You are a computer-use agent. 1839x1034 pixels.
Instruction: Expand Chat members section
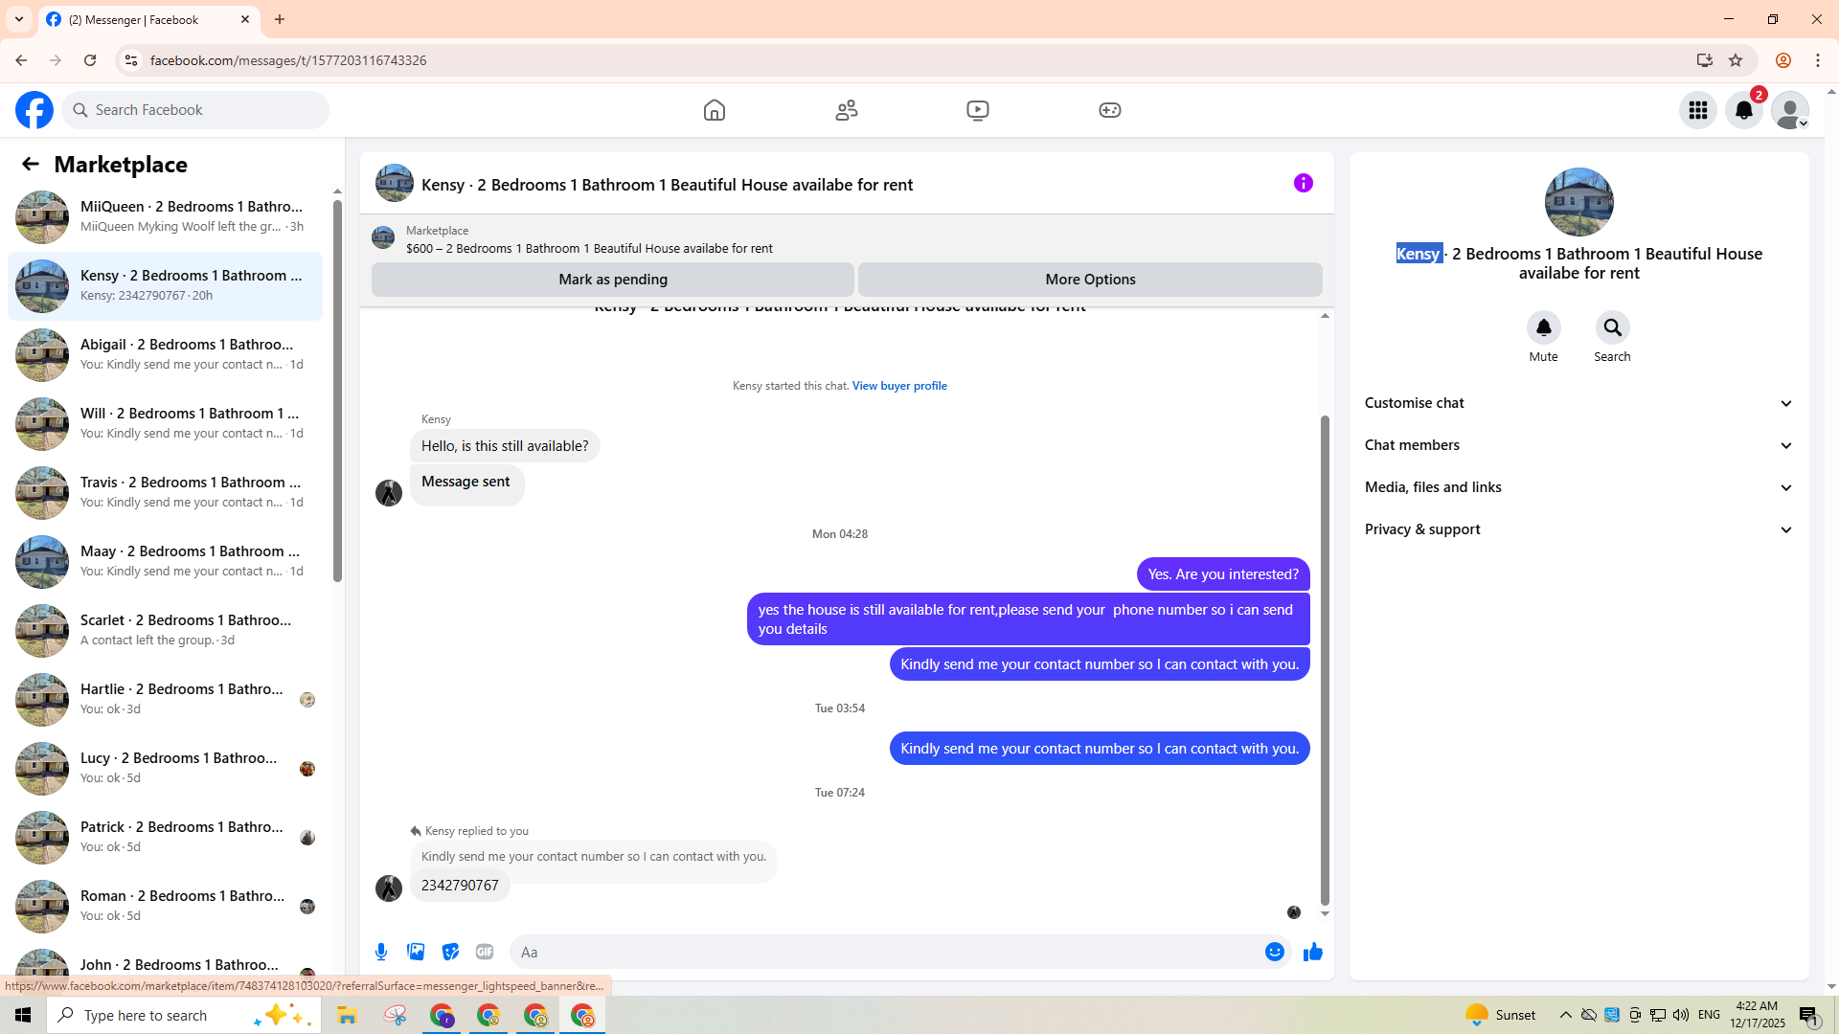point(1578,445)
